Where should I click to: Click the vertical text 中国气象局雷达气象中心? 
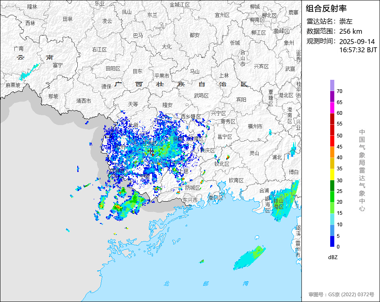point(362,170)
